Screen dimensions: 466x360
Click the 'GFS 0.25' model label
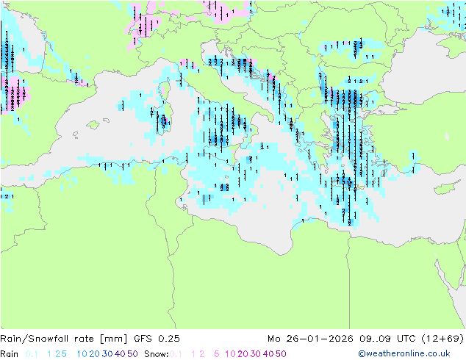(157, 339)
